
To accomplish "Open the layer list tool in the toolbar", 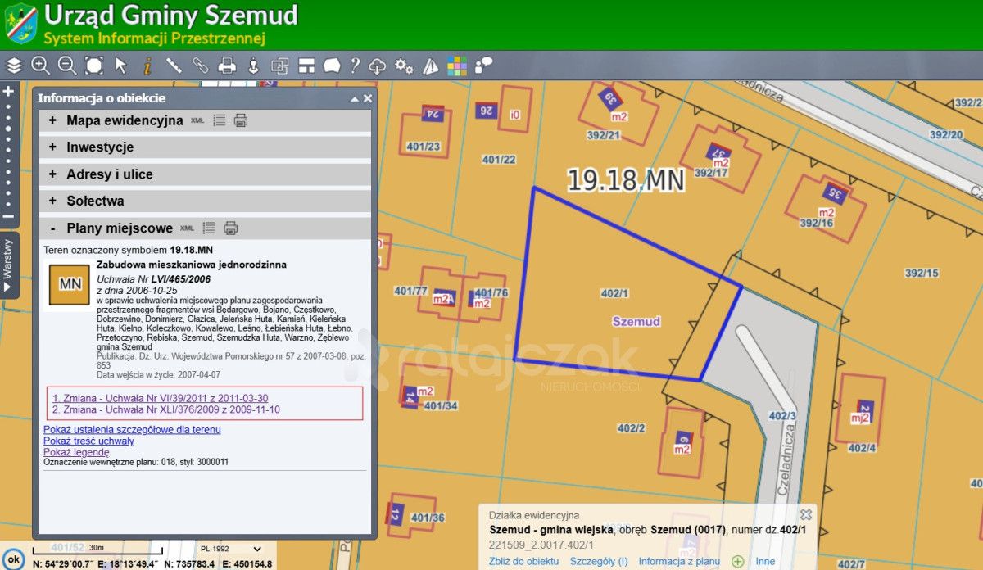I will [12, 64].
